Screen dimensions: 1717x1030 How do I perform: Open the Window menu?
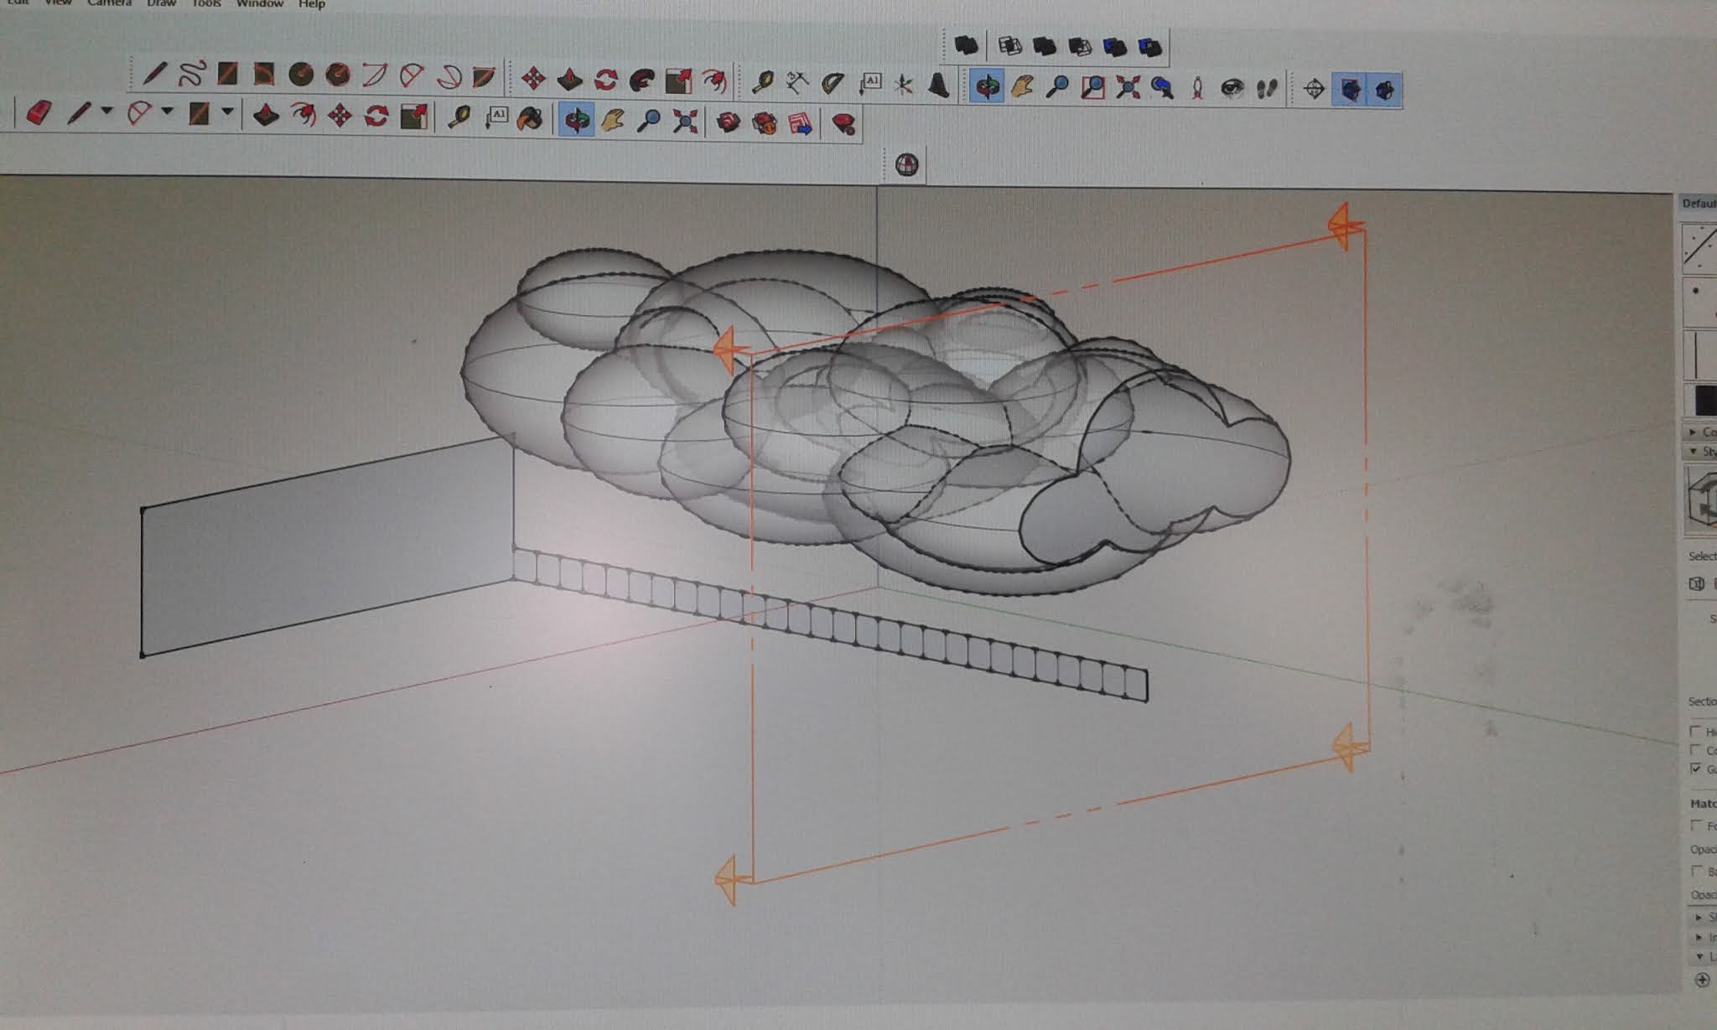pos(259,4)
